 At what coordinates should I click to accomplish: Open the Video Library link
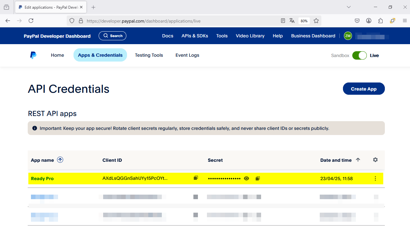coord(250,36)
